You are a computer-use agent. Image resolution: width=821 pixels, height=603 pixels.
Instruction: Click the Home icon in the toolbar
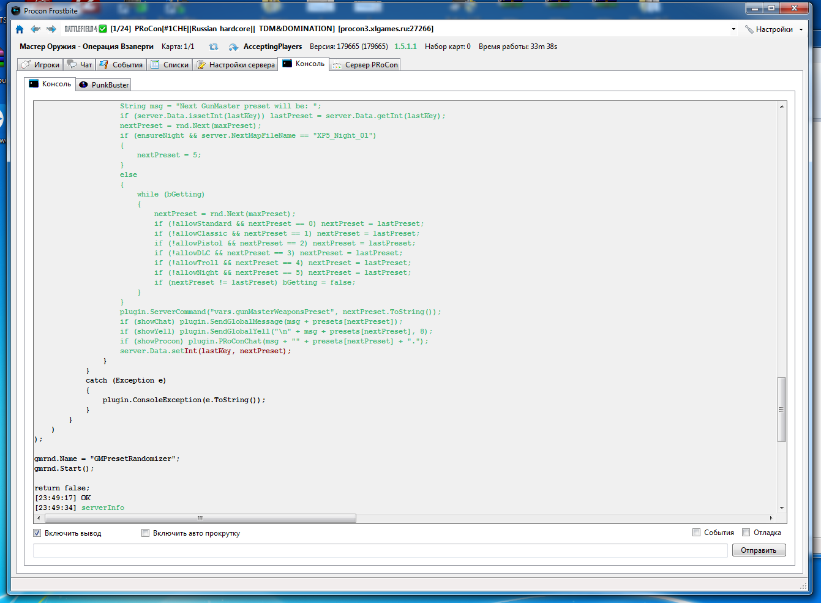click(20, 29)
